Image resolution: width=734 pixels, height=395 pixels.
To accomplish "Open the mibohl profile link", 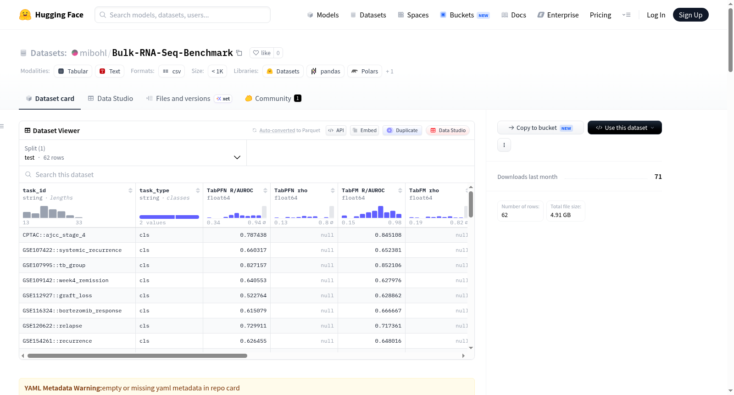I will tap(93, 53).
